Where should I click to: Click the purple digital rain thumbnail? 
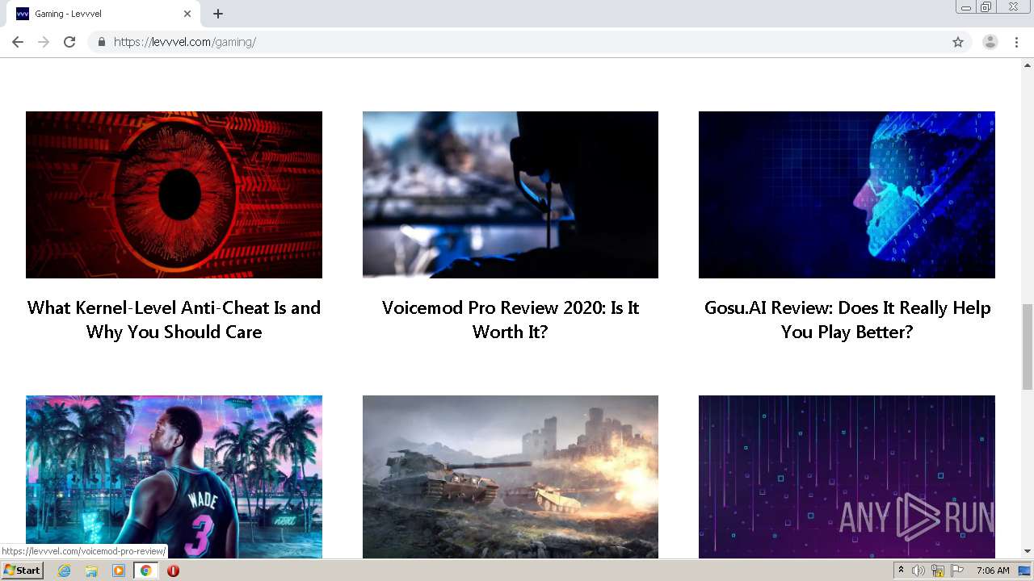[x=847, y=477]
